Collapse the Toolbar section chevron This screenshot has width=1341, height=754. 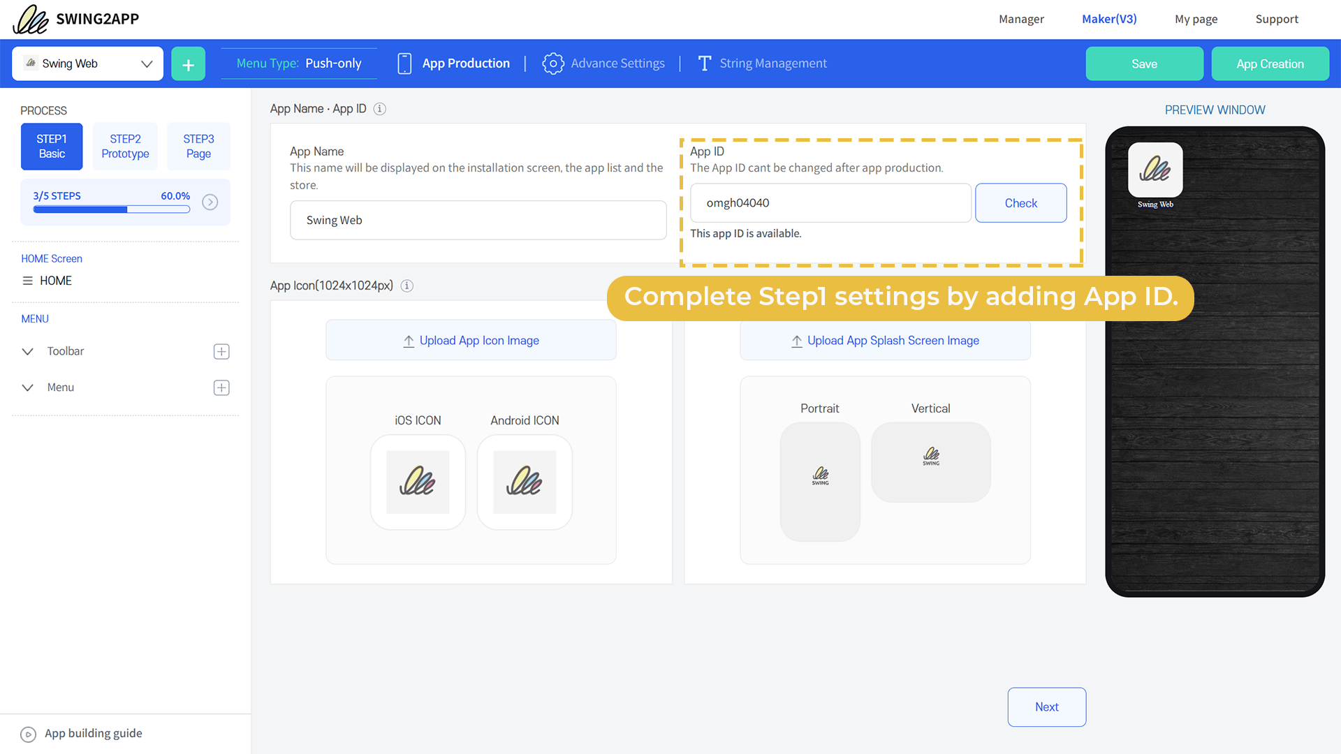pos(27,351)
